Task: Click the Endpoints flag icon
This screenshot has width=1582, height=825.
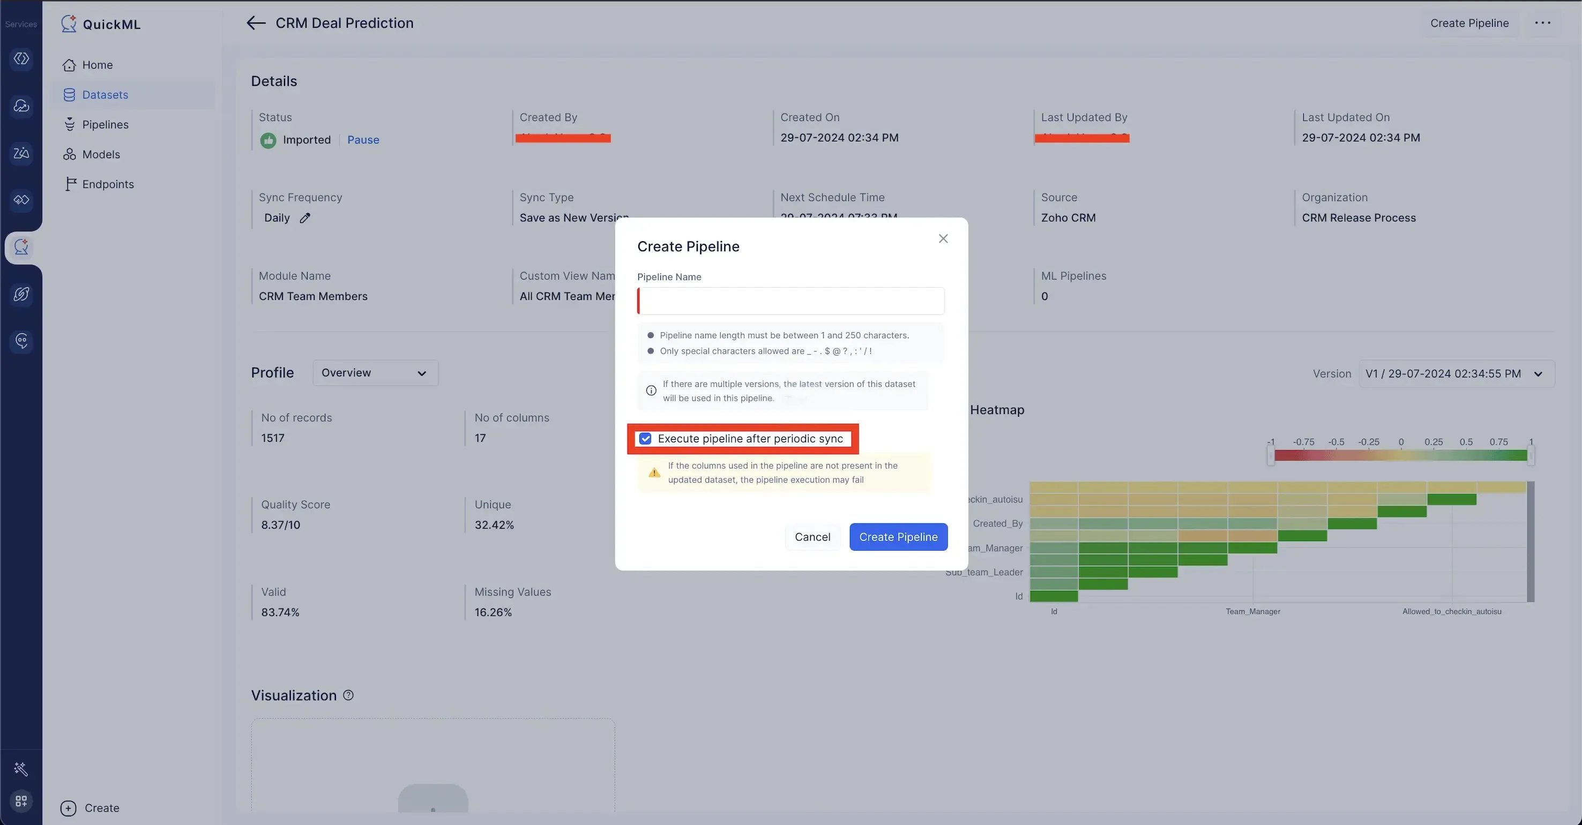Action: tap(70, 184)
